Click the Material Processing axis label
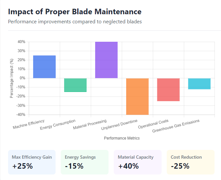Screen dimensions: 221x180 (90, 125)
